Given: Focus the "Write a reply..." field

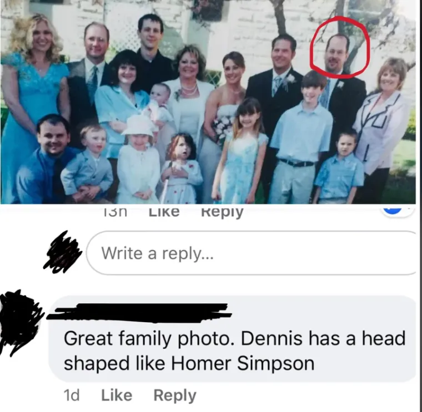Looking at the screenshot, I should pyautogui.click(x=253, y=253).
